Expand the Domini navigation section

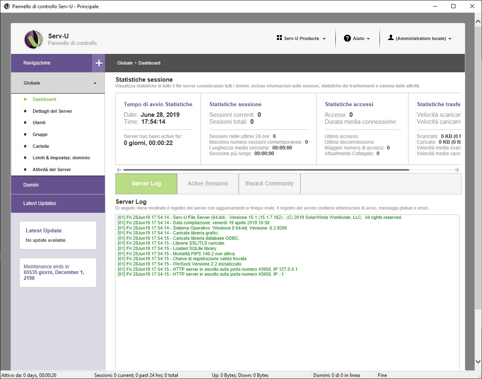58,185
